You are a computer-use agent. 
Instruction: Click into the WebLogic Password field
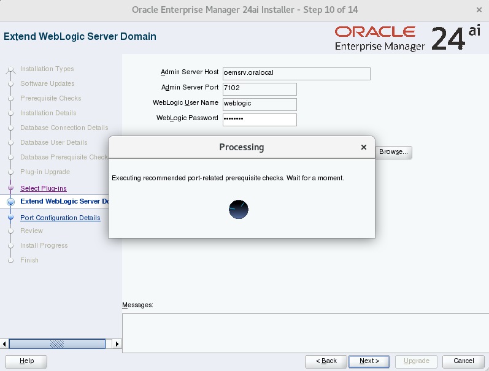(x=260, y=120)
